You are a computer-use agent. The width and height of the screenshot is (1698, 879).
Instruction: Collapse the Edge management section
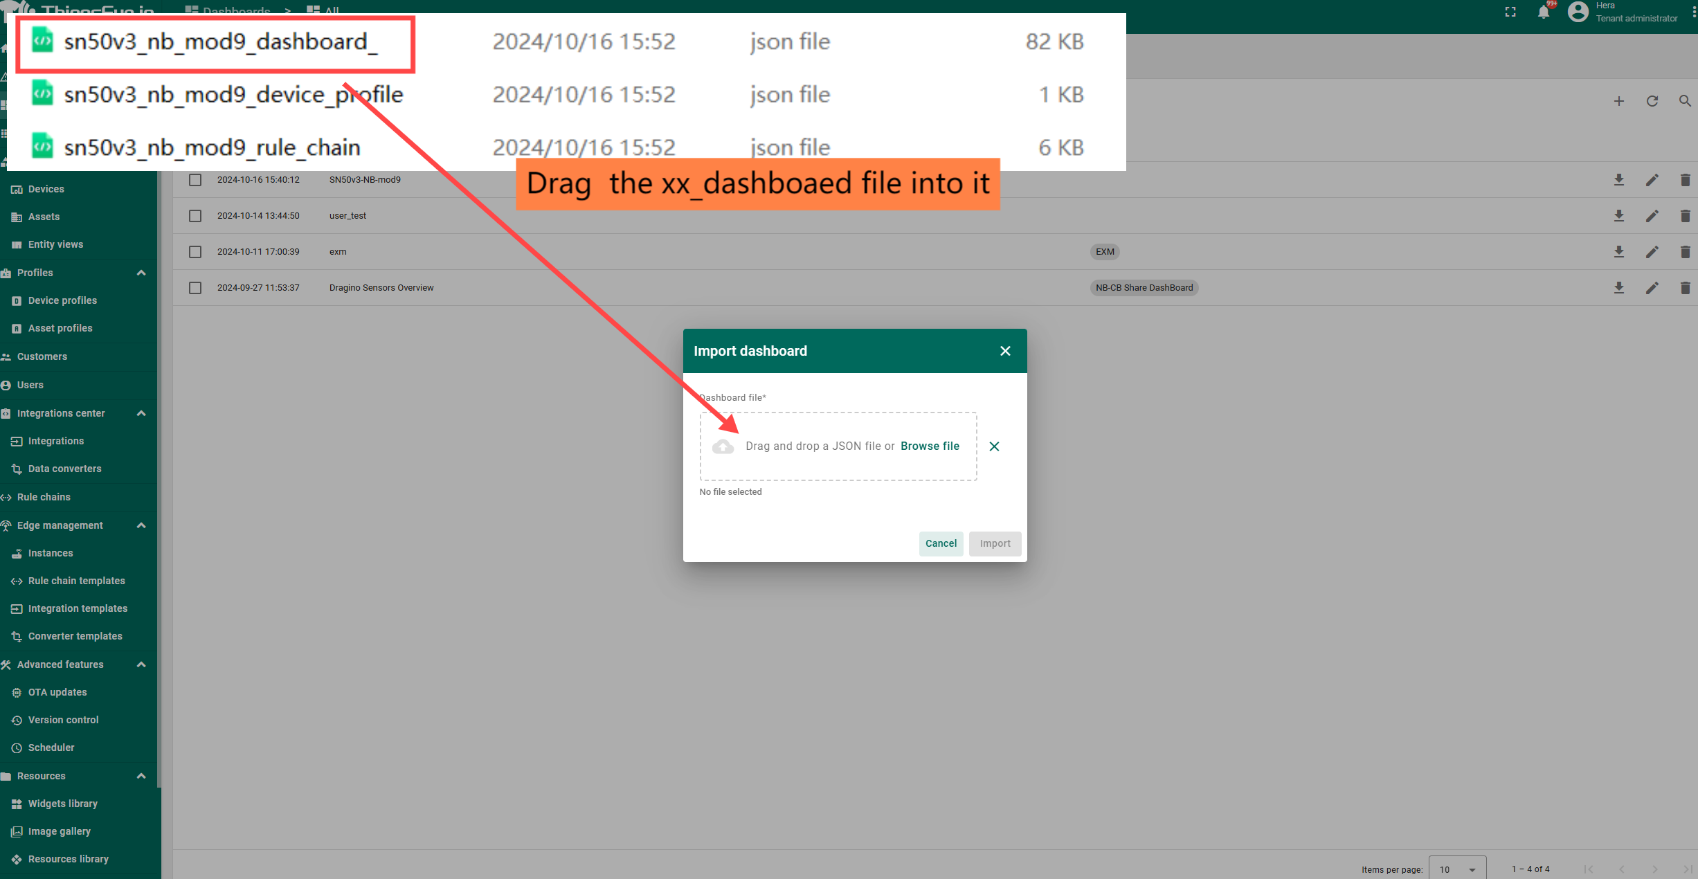coord(141,525)
